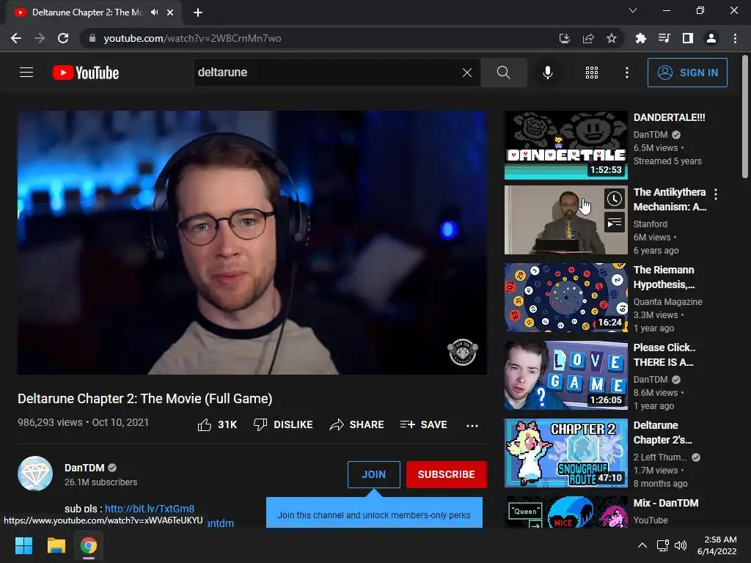
Task: Share the video via SHARE button
Action: pyautogui.click(x=357, y=424)
